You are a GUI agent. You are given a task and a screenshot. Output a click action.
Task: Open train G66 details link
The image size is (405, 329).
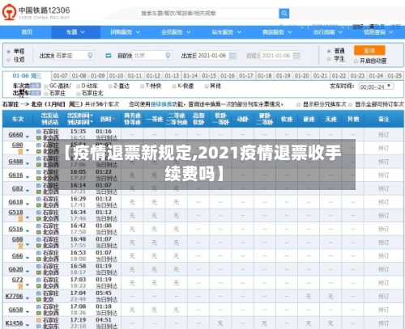pyautogui.click(x=17, y=255)
